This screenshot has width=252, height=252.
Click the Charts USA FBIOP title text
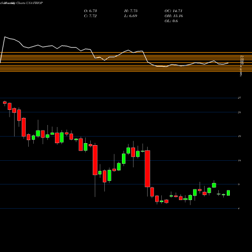pos(30,3)
